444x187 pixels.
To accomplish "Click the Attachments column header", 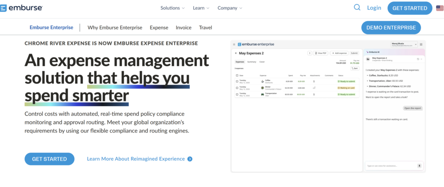I will tap(315, 75).
